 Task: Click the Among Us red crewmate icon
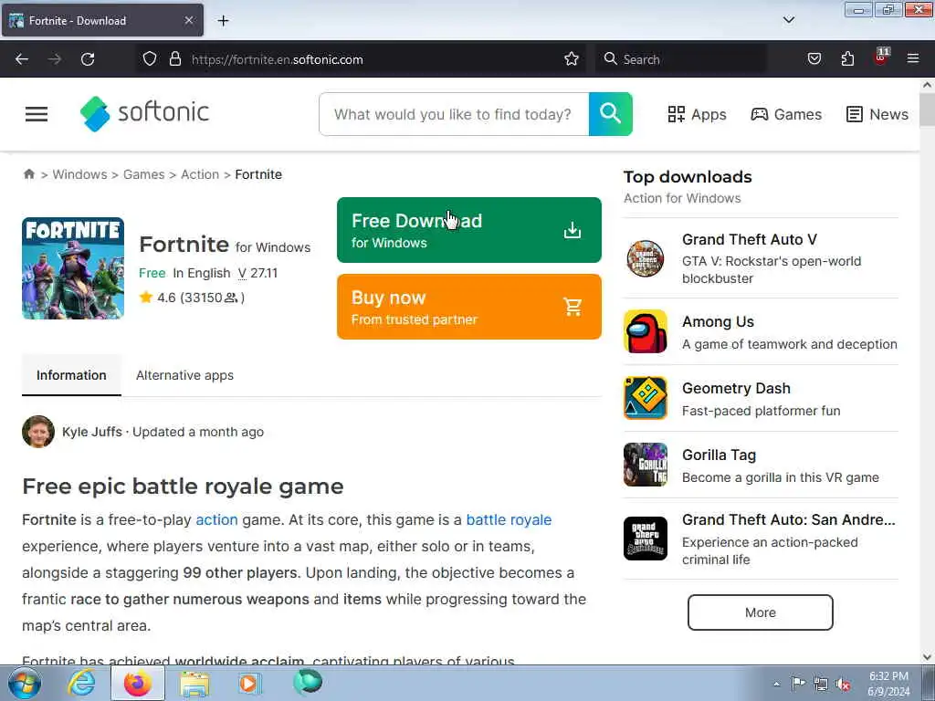(646, 331)
